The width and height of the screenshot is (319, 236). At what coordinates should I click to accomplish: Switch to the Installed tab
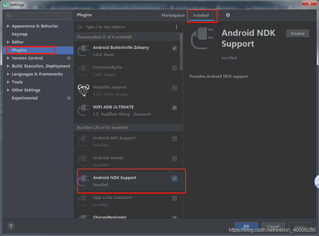(201, 15)
